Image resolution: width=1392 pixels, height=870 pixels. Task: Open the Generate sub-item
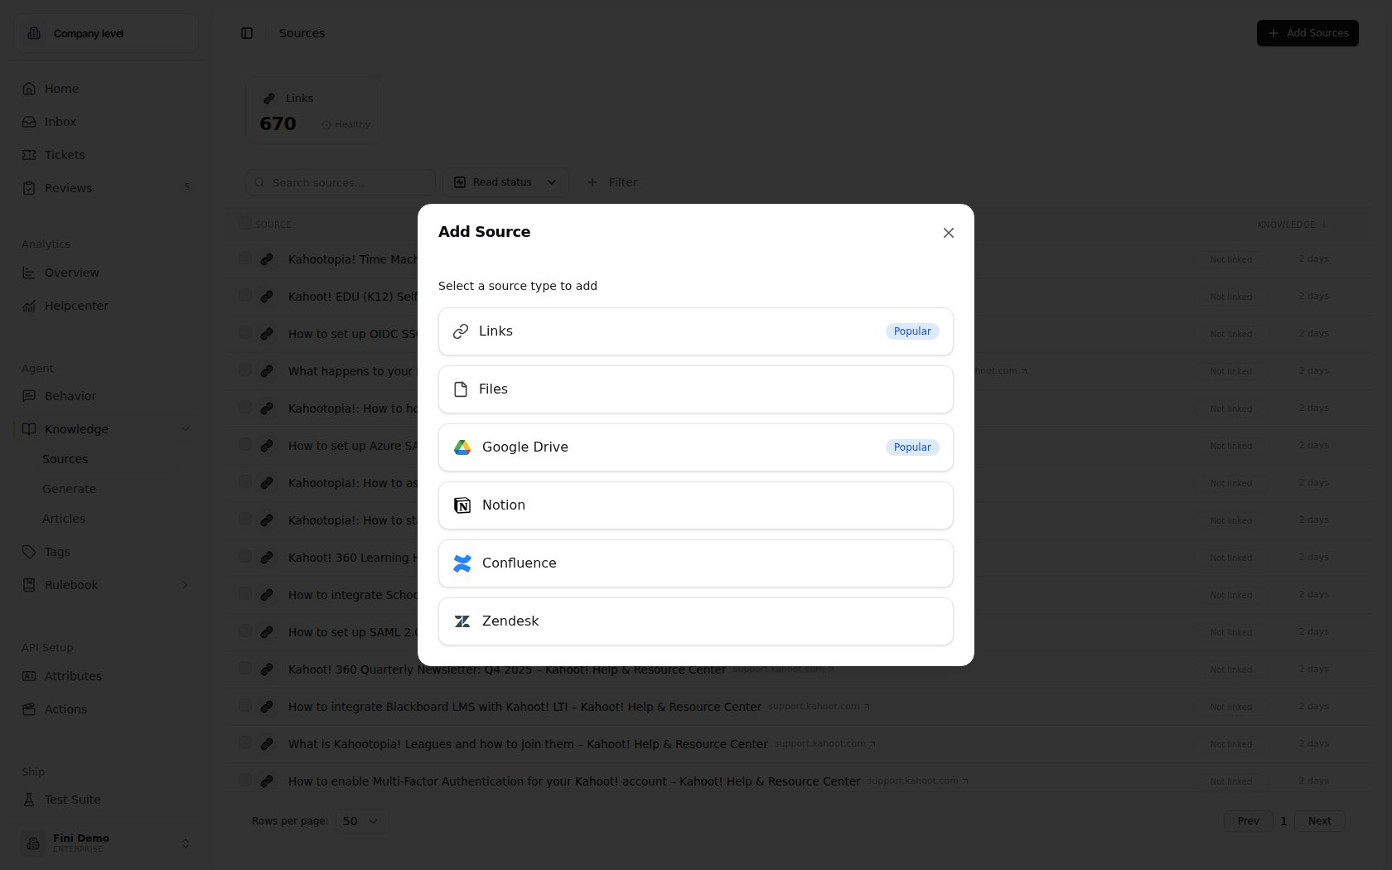[x=70, y=489]
